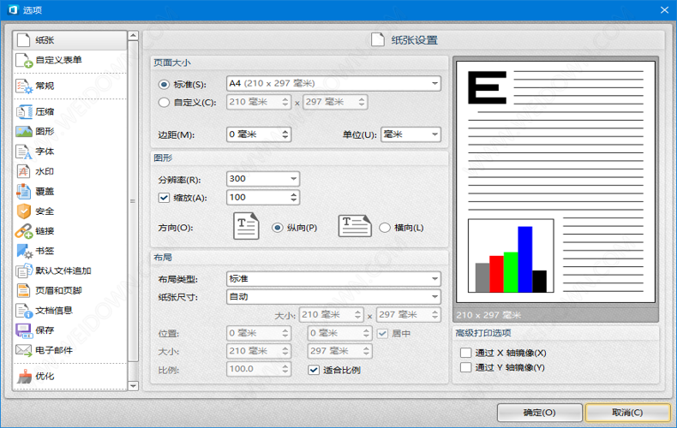Viewport: 677px width, 428px height.
Task: Open the A4 standard size dropdown
Action: (x=333, y=83)
